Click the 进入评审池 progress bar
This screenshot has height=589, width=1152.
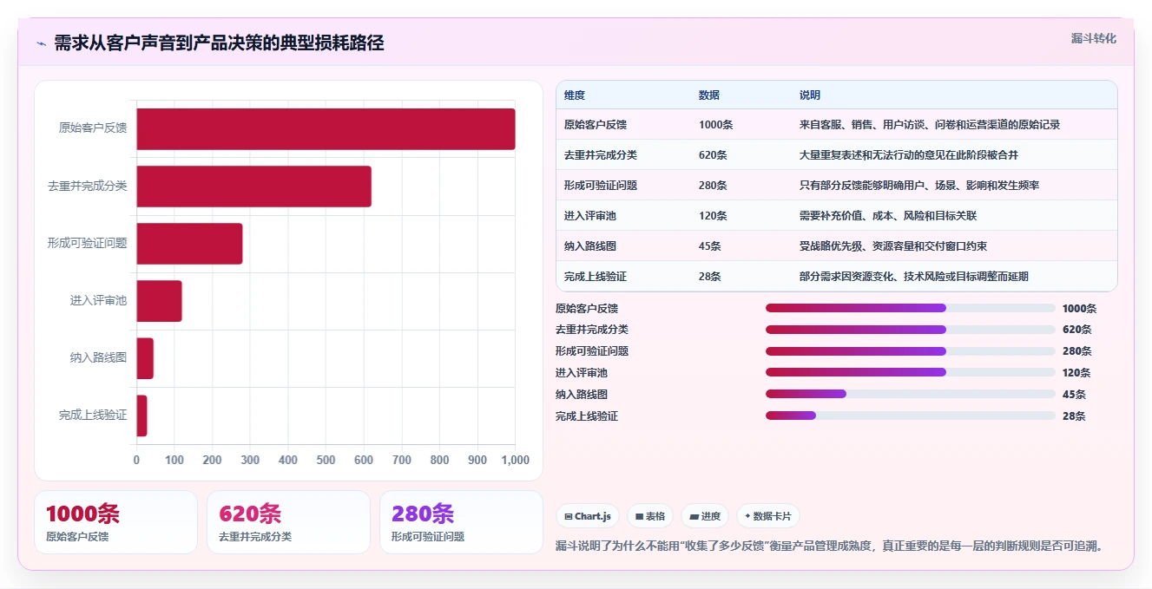(911, 372)
